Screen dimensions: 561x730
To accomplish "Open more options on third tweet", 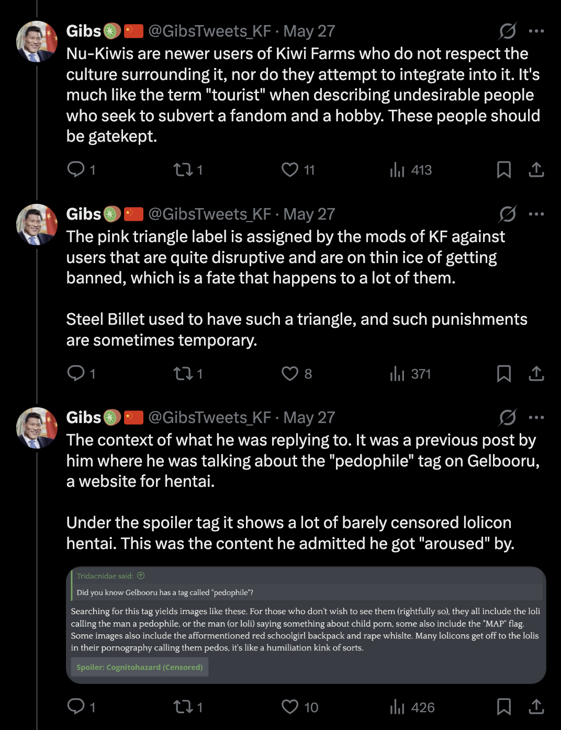I will (x=536, y=417).
